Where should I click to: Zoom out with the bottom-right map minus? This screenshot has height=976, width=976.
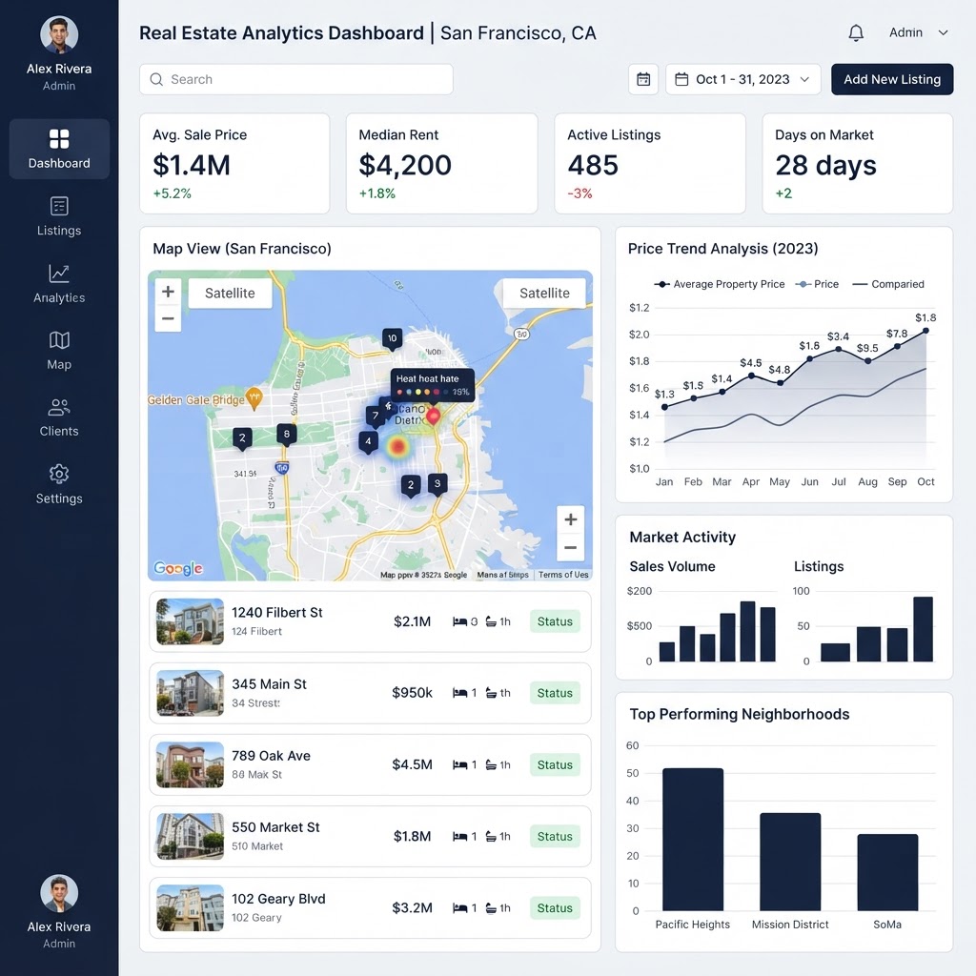click(x=570, y=548)
